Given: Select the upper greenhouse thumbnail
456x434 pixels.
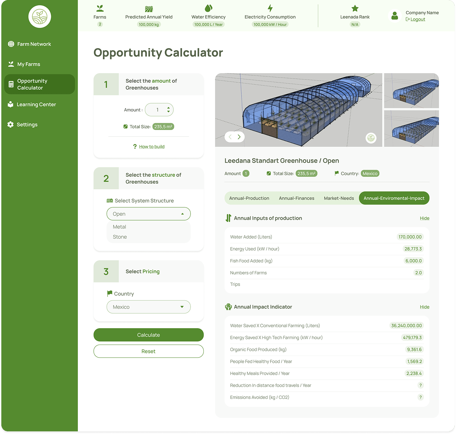Looking at the screenshot, I should point(411,91).
